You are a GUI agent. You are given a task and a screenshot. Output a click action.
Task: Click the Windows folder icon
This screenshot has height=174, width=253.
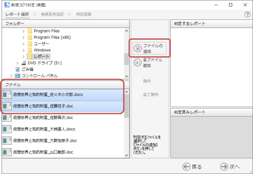coord(30,50)
